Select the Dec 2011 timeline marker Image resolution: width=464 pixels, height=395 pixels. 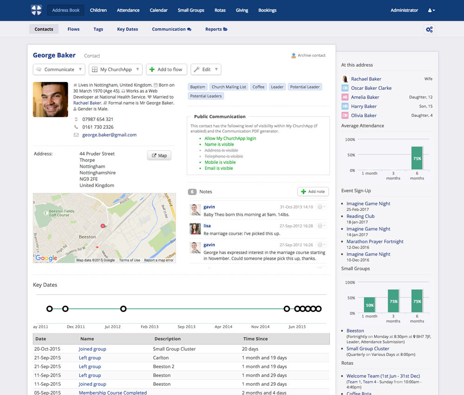click(x=65, y=308)
